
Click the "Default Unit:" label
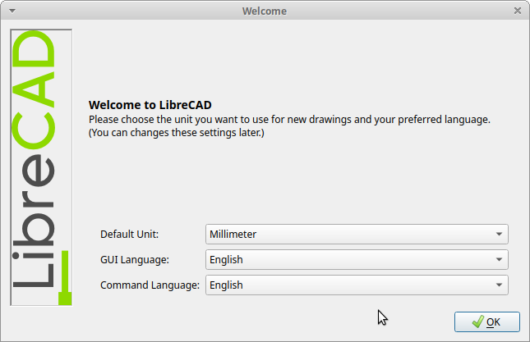[x=129, y=234]
